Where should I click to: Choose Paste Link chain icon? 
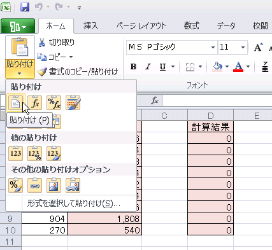pyautogui.click(x=35, y=185)
